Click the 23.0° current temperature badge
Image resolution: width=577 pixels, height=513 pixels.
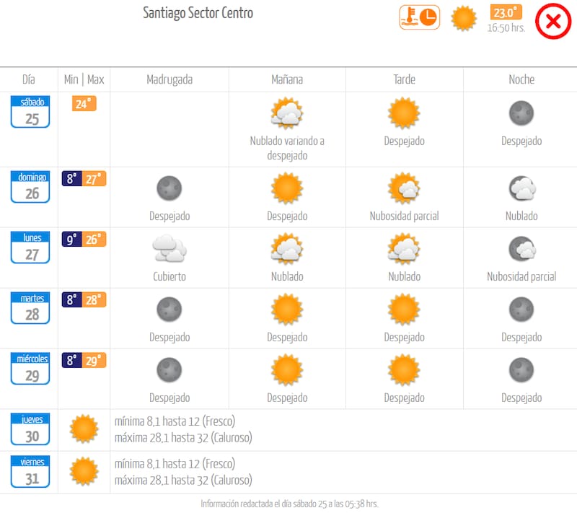point(506,13)
